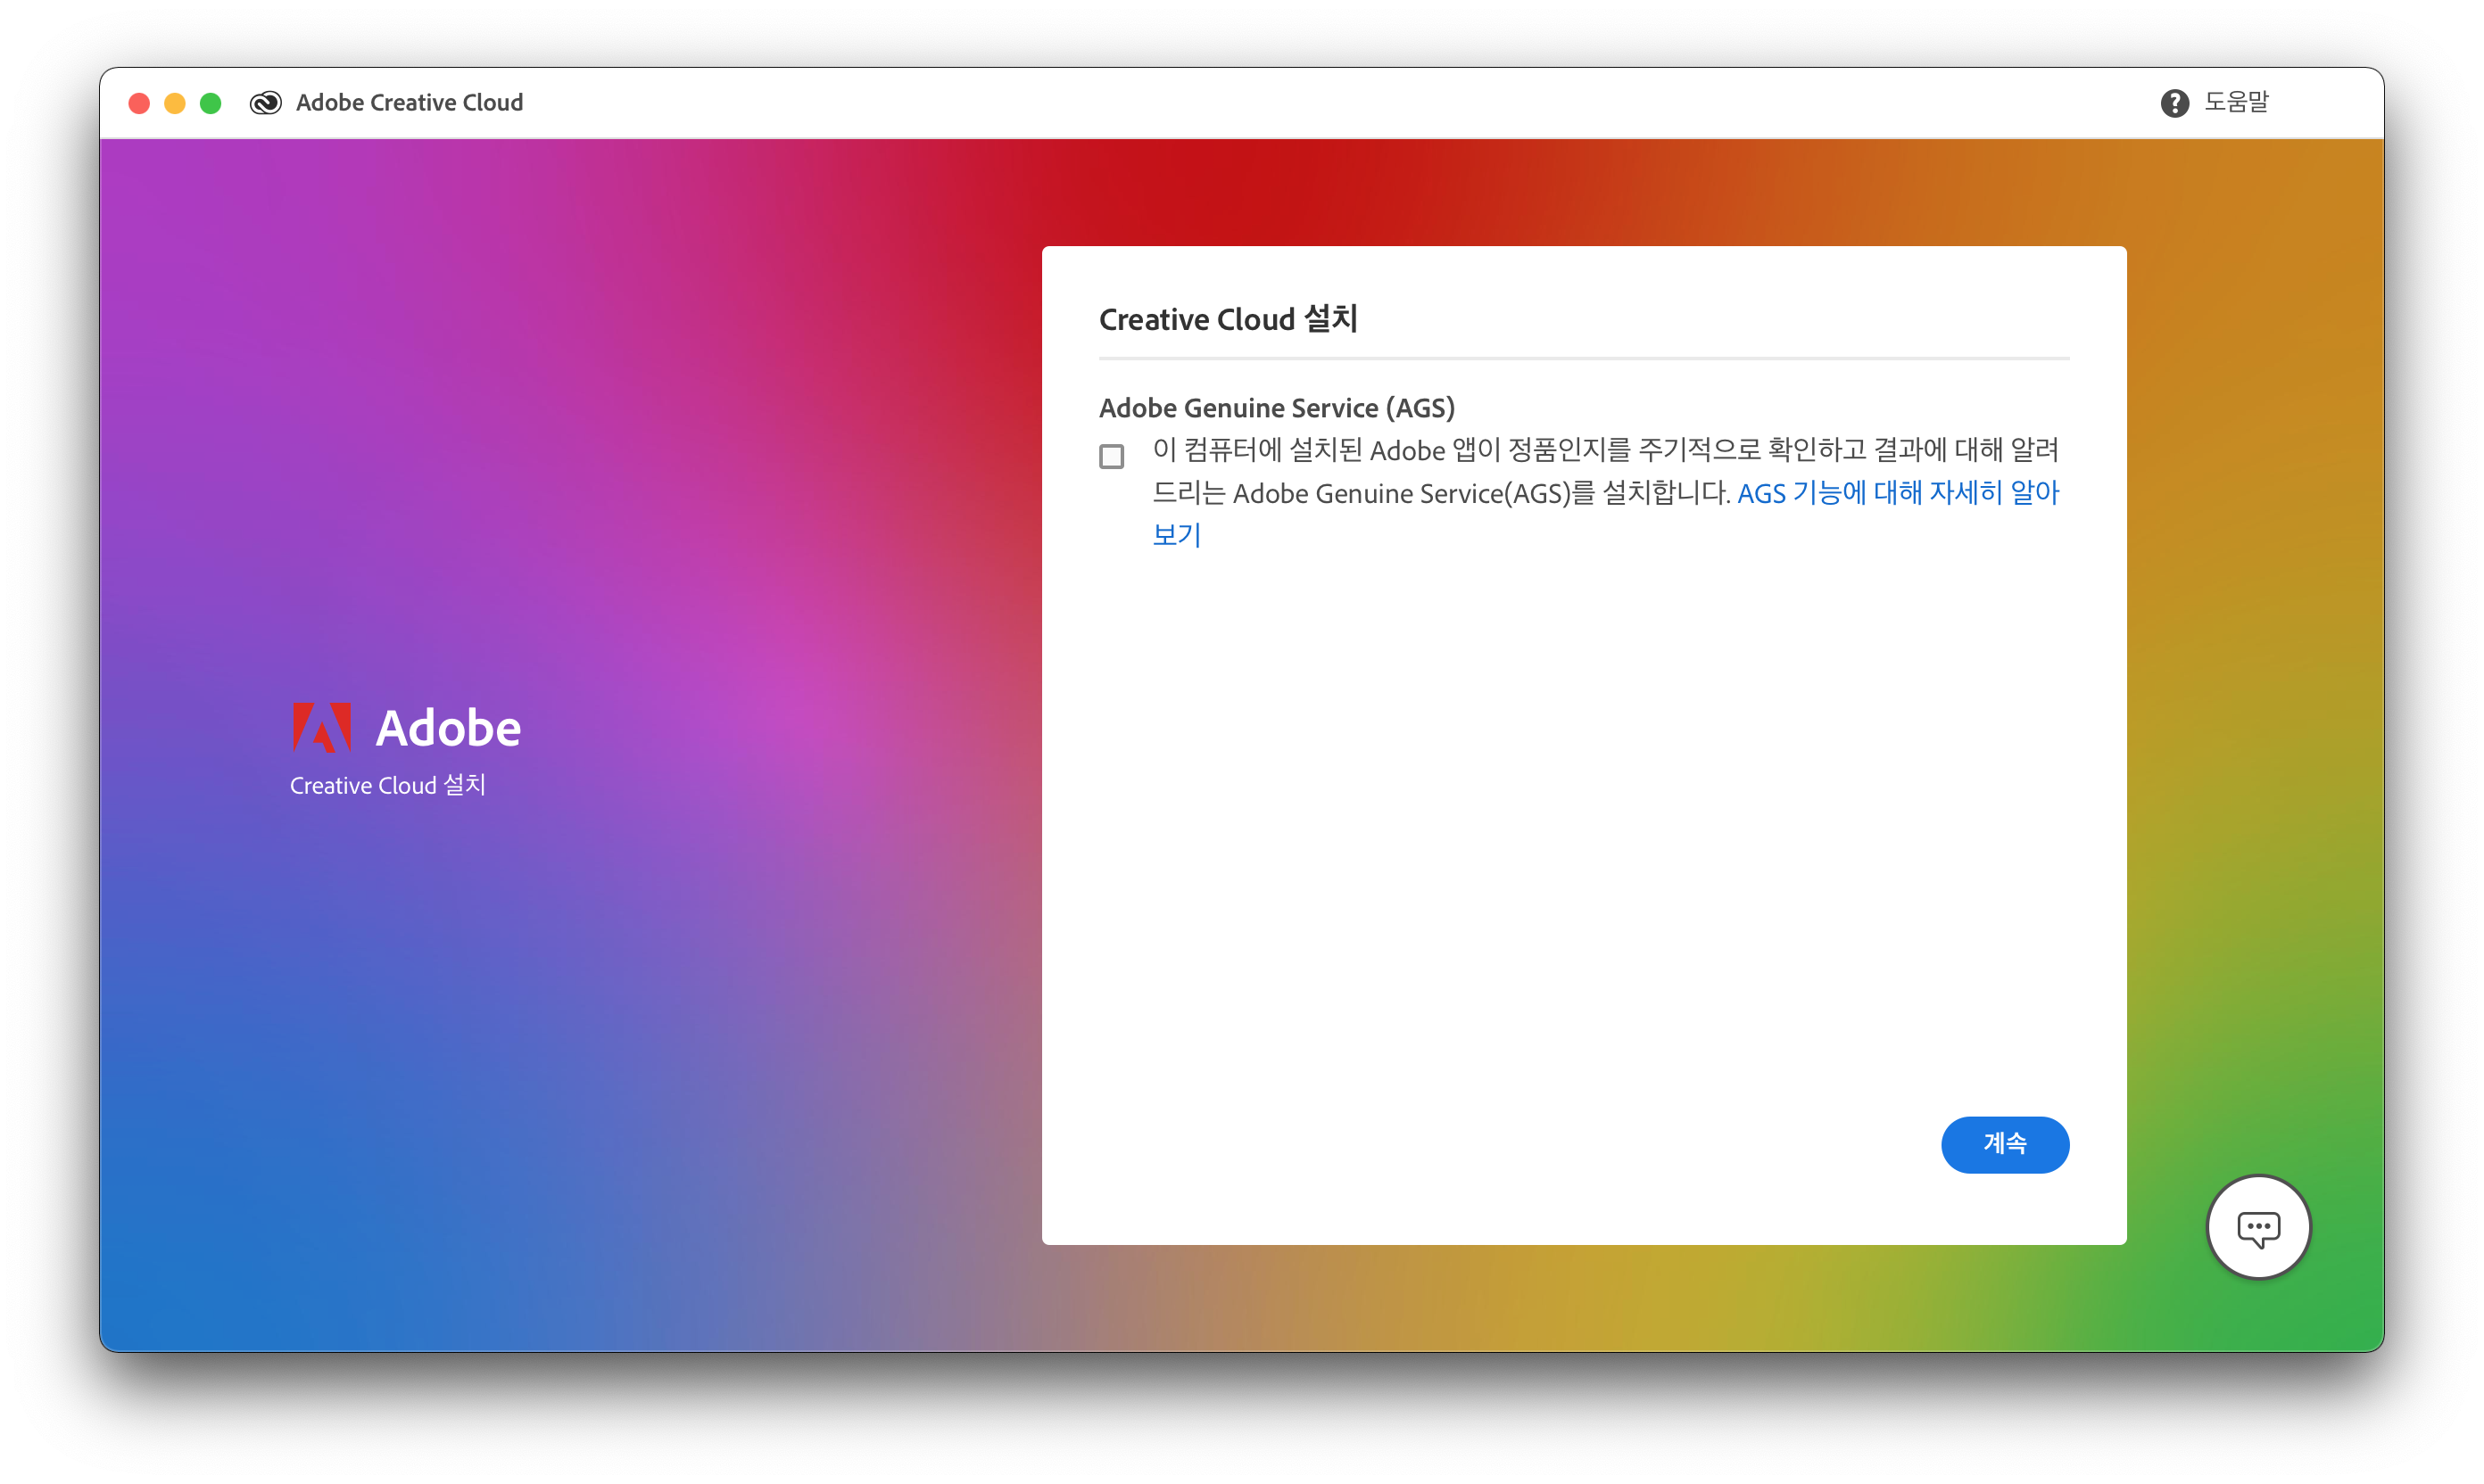The height and width of the screenshot is (1484, 2484).
Task: Minimize the window using the yellow button
Action: [x=175, y=103]
